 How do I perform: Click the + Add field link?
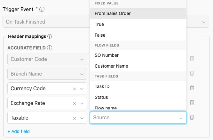(19, 131)
